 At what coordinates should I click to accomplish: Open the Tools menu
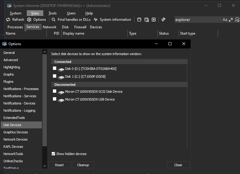[53, 13]
